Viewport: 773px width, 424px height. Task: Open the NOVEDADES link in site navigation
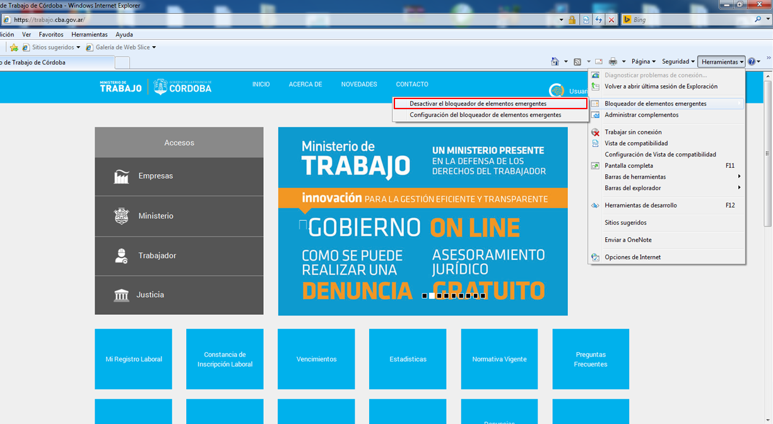[x=359, y=85]
